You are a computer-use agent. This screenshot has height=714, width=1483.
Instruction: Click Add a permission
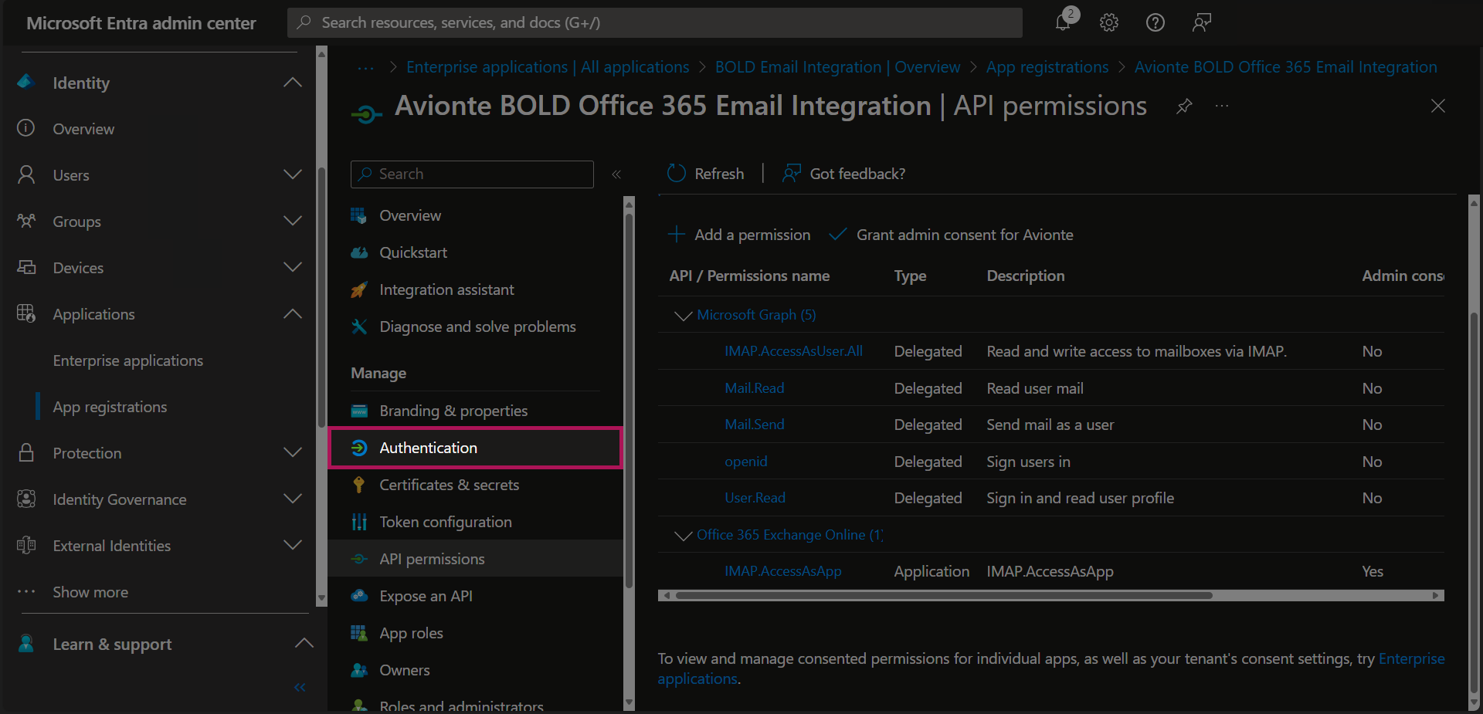[739, 235]
